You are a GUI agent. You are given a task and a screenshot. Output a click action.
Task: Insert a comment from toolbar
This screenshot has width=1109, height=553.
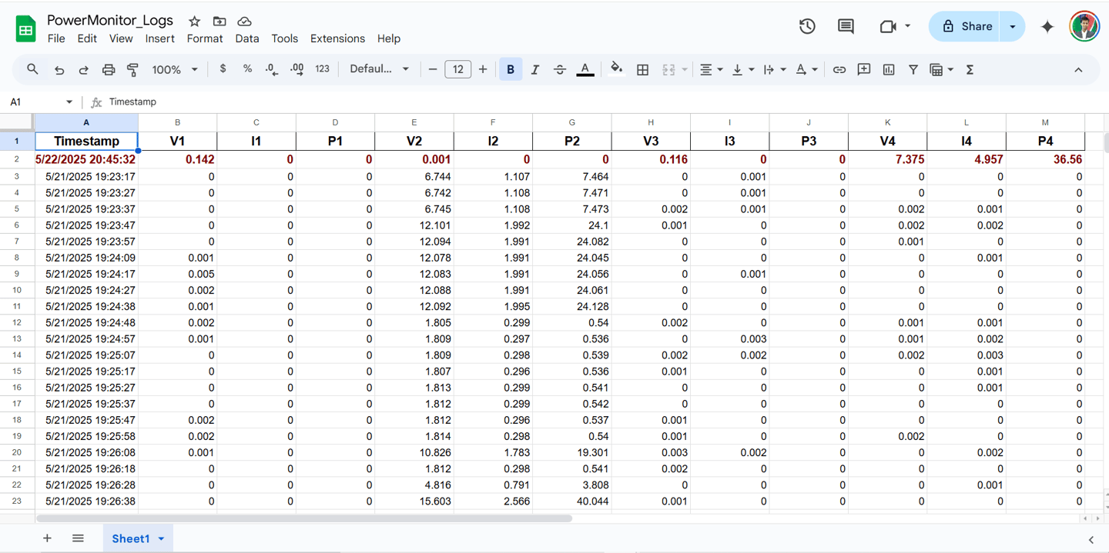tap(864, 69)
